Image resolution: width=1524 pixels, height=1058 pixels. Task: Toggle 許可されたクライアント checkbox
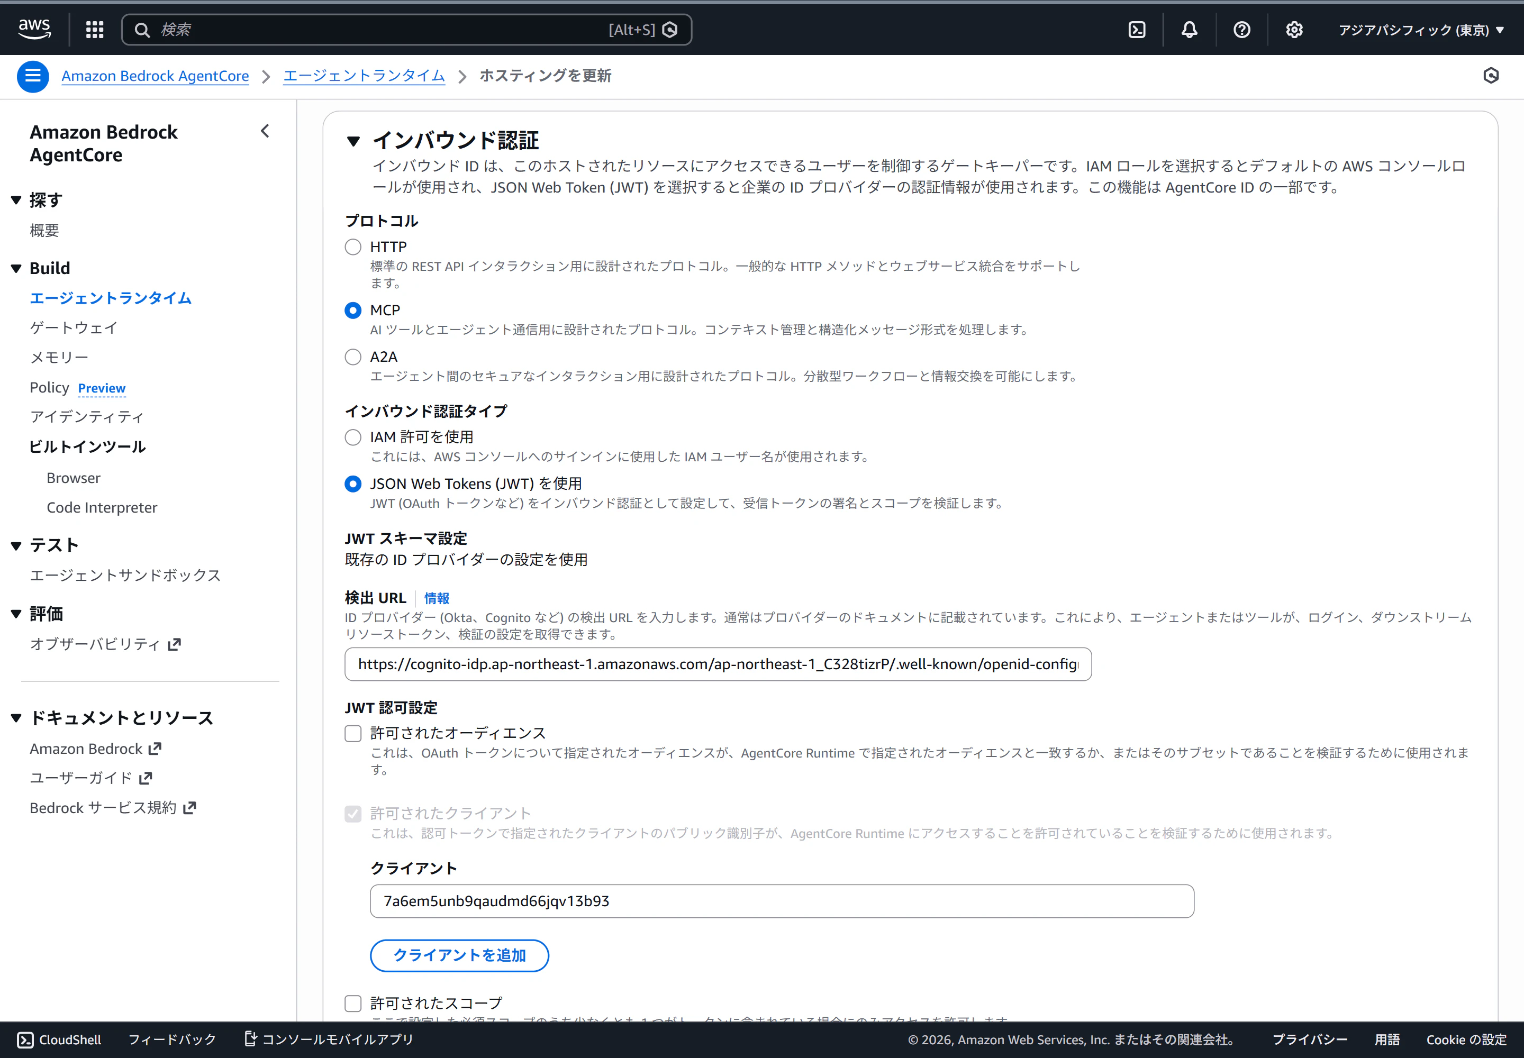(x=353, y=814)
